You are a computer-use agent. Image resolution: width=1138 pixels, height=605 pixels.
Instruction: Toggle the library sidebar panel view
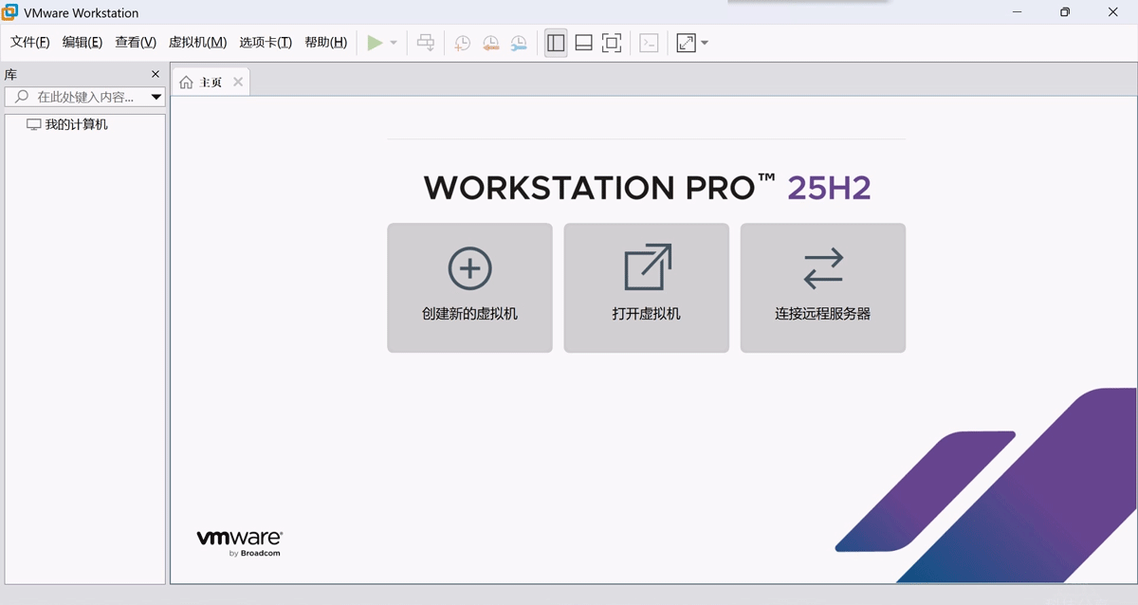pos(556,43)
